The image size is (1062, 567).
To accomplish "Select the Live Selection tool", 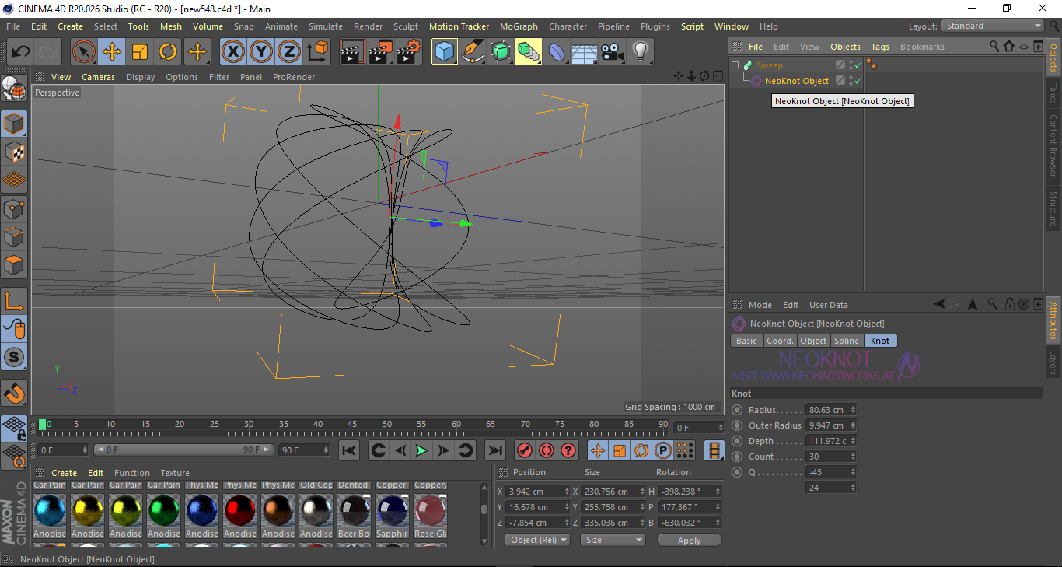I will [x=84, y=52].
